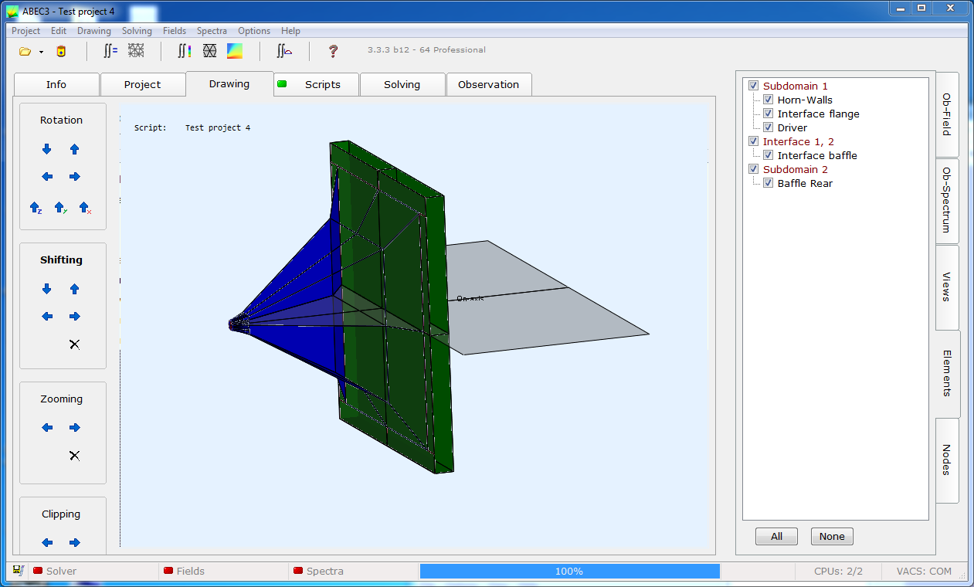Toggle Interface baffle checkbox

tap(769, 155)
